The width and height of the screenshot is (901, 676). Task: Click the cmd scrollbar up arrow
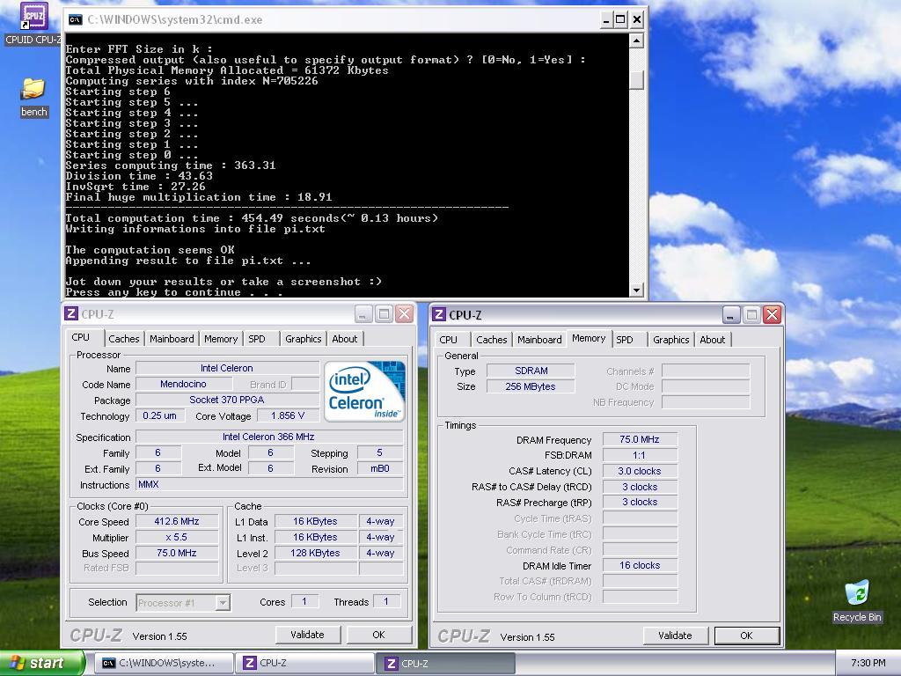click(x=636, y=40)
